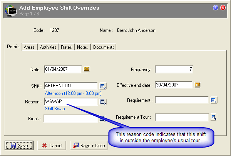
Task: Open the calendar picker for Effective end date
Action: (x=197, y=85)
